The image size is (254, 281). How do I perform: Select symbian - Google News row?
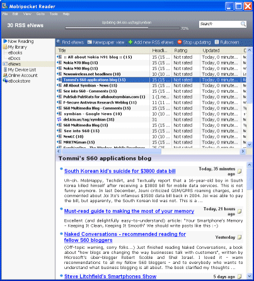(x=151, y=114)
